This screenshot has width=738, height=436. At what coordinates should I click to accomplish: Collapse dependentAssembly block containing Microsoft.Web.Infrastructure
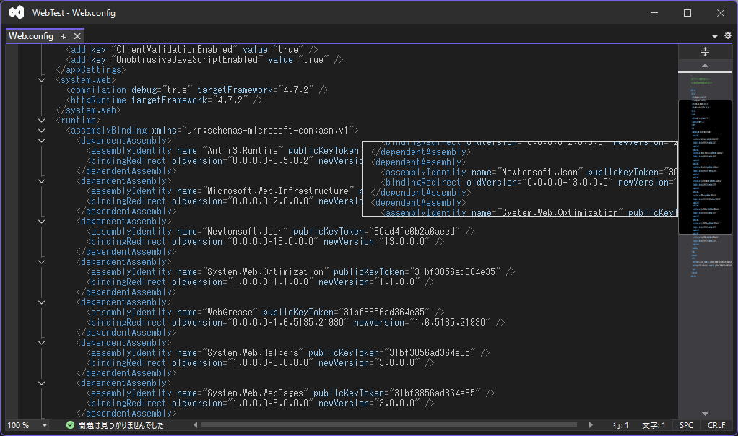(x=41, y=181)
